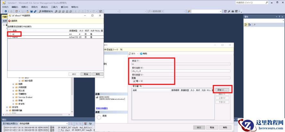
Task: Click the property pages wrench in Properties panel
Action: [255, 25]
